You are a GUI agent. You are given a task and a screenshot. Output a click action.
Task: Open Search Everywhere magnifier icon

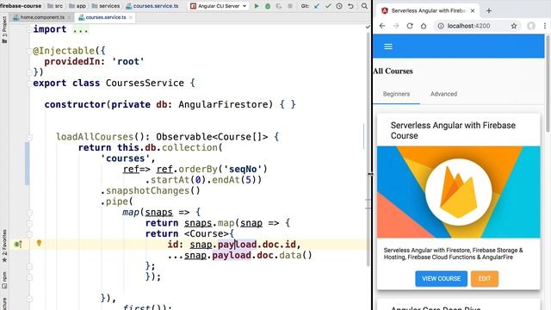coord(364,6)
